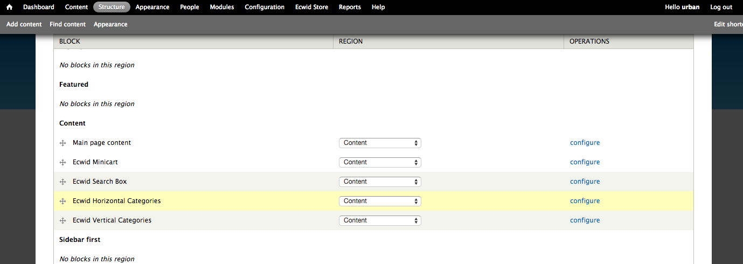743x264 pixels.
Task: Click the Sidebar first region heading
Action: 80,240
